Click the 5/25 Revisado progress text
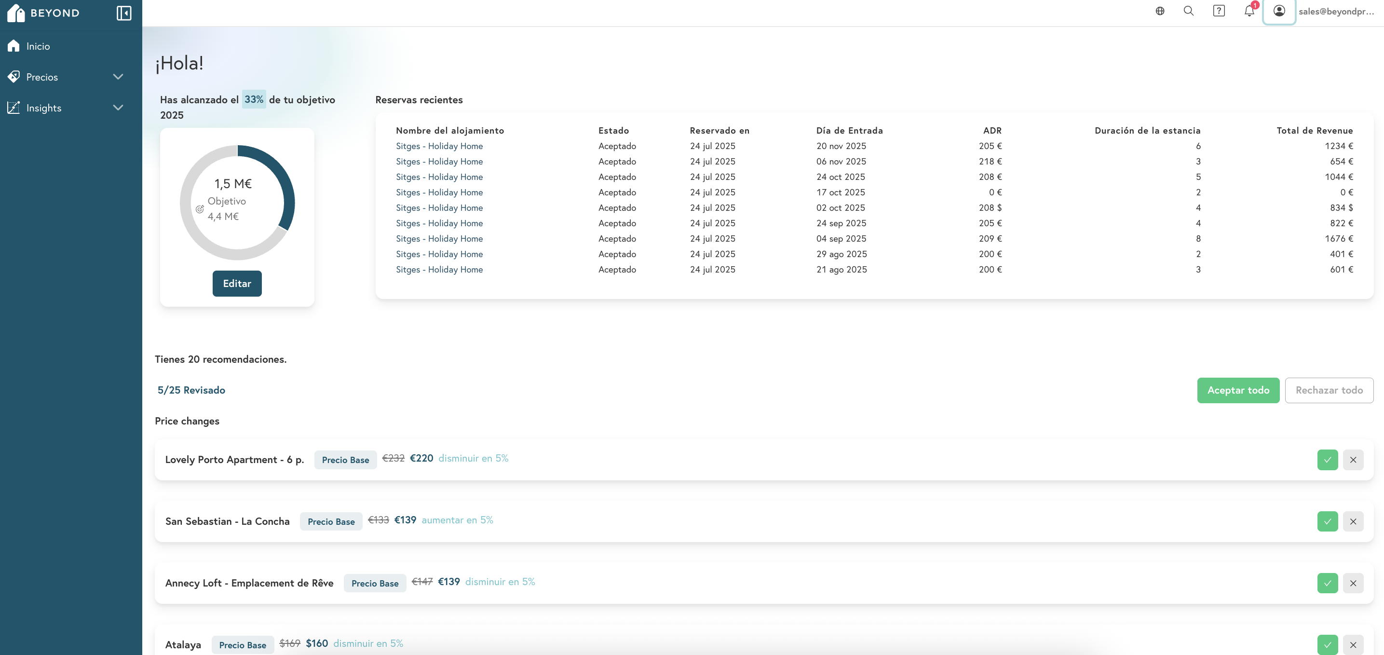The width and height of the screenshot is (1384, 655). [191, 391]
